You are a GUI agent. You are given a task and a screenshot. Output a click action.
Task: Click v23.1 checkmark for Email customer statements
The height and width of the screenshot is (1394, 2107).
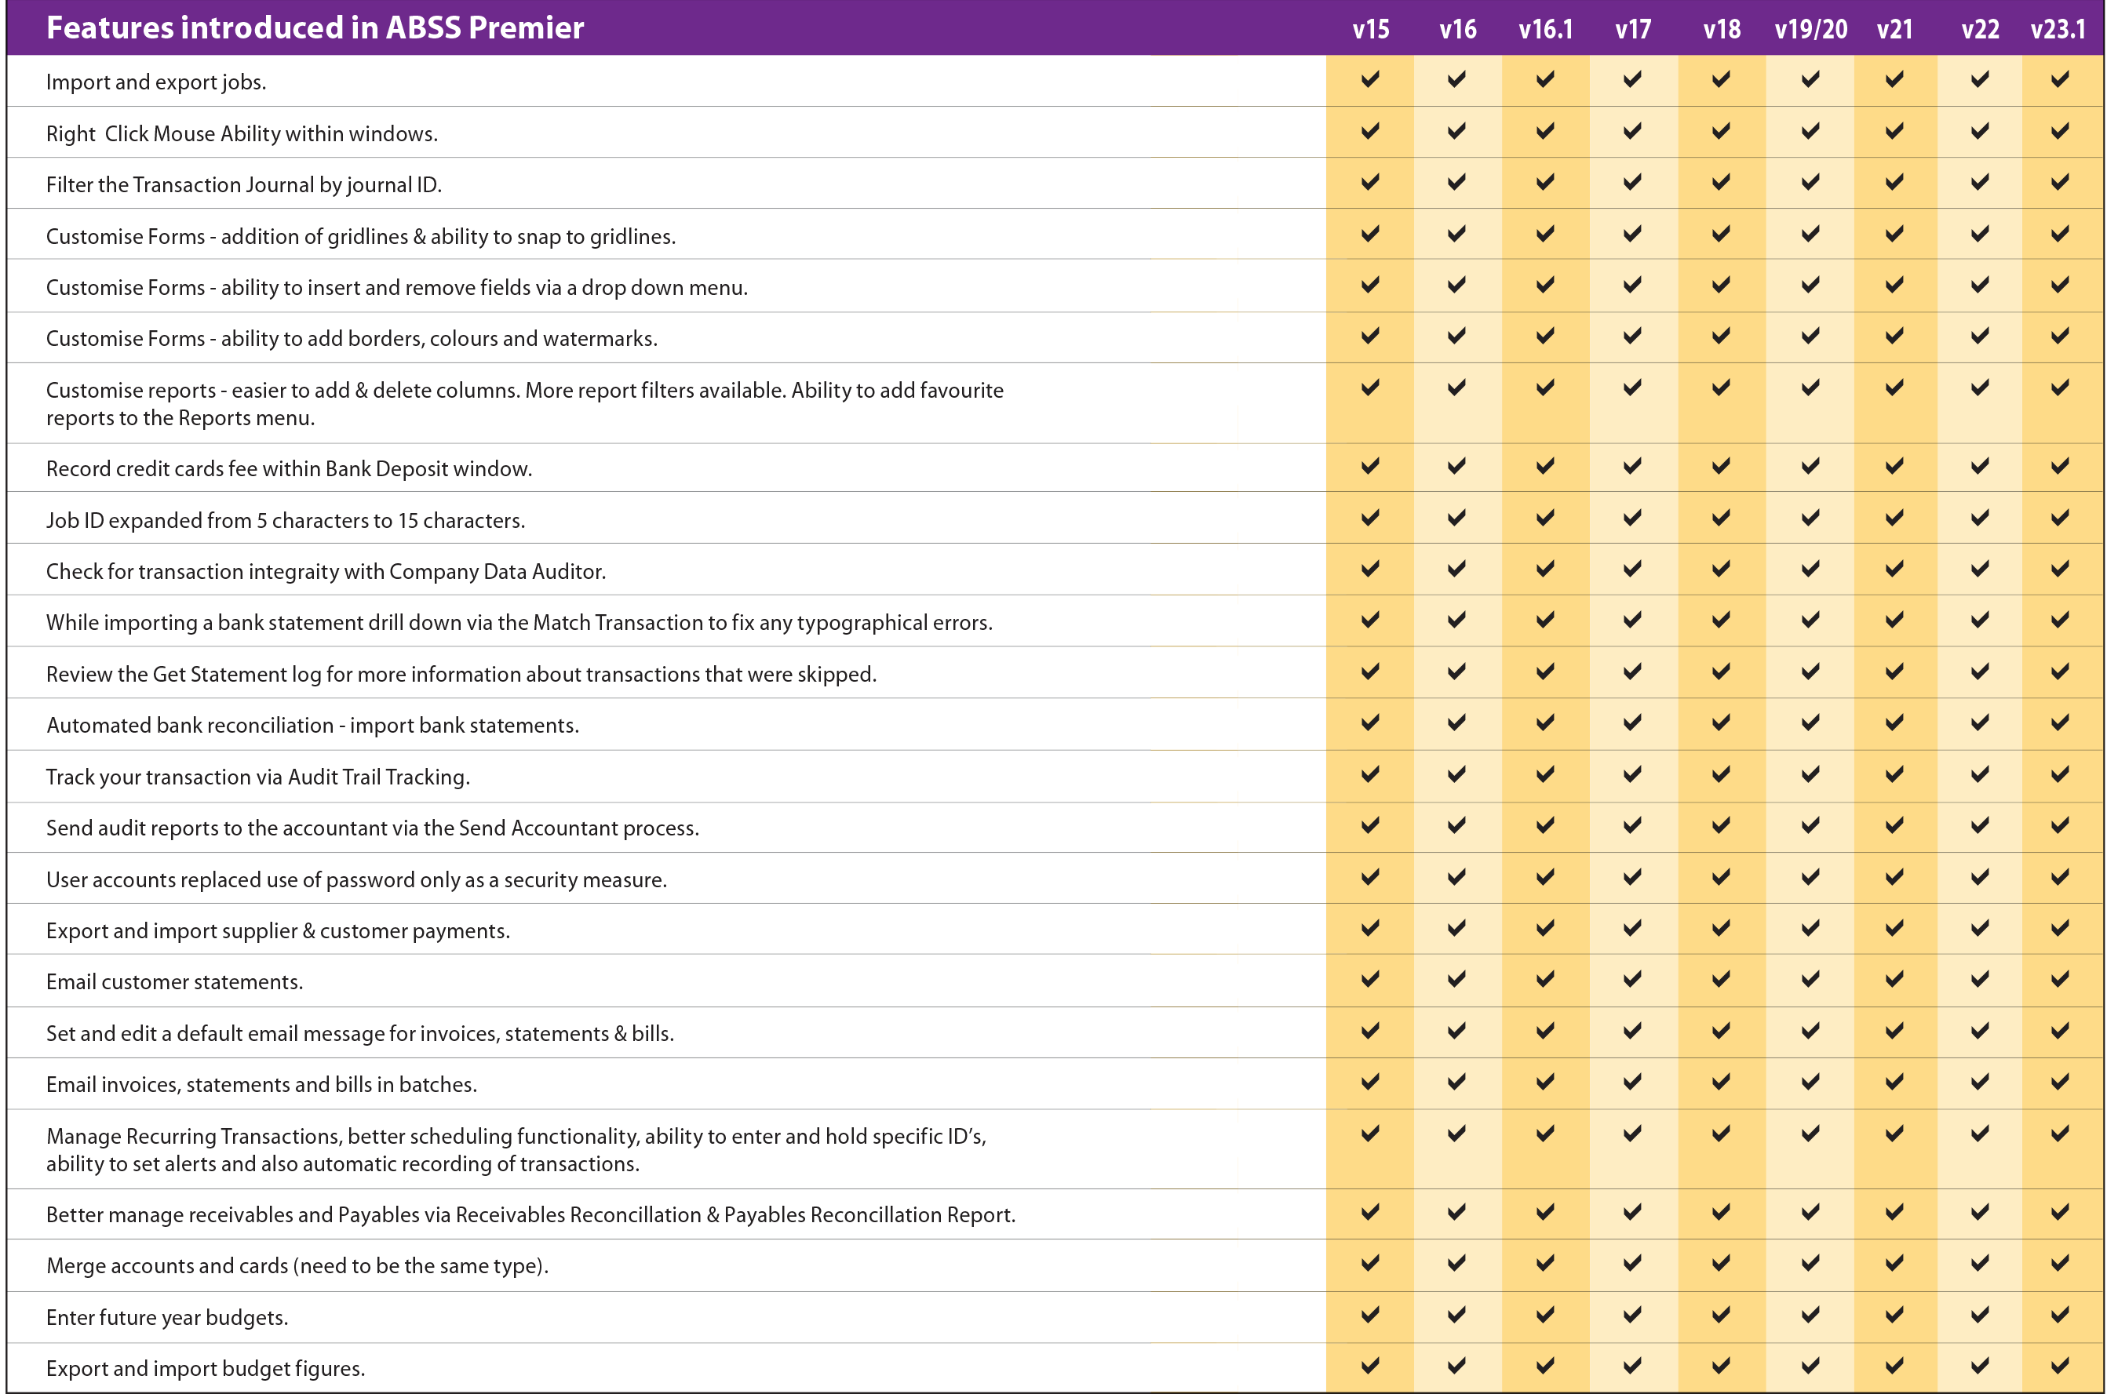pos(2059,980)
